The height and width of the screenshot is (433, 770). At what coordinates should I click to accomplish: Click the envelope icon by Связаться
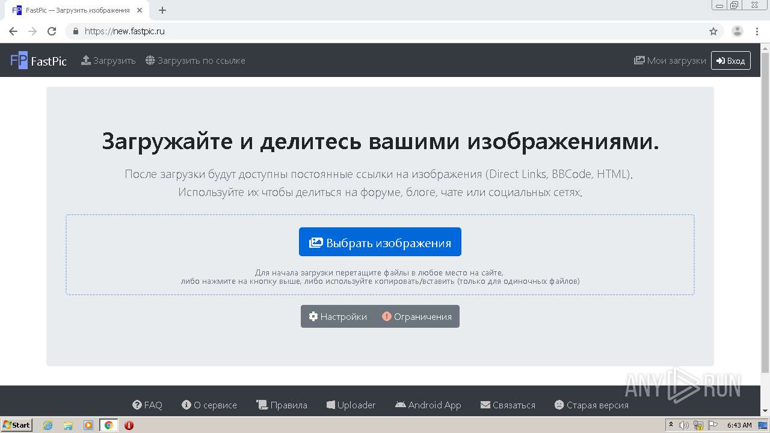[x=485, y=405]
